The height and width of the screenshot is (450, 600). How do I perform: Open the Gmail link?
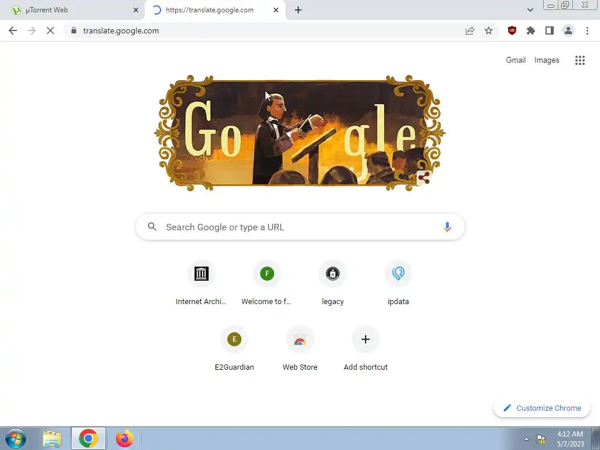pos(516,60)
